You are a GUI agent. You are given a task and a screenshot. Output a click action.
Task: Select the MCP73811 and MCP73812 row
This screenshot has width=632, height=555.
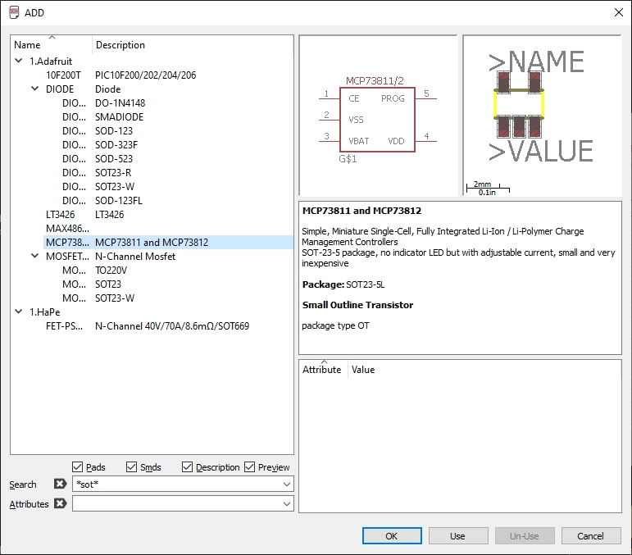(x=168, y=242)
